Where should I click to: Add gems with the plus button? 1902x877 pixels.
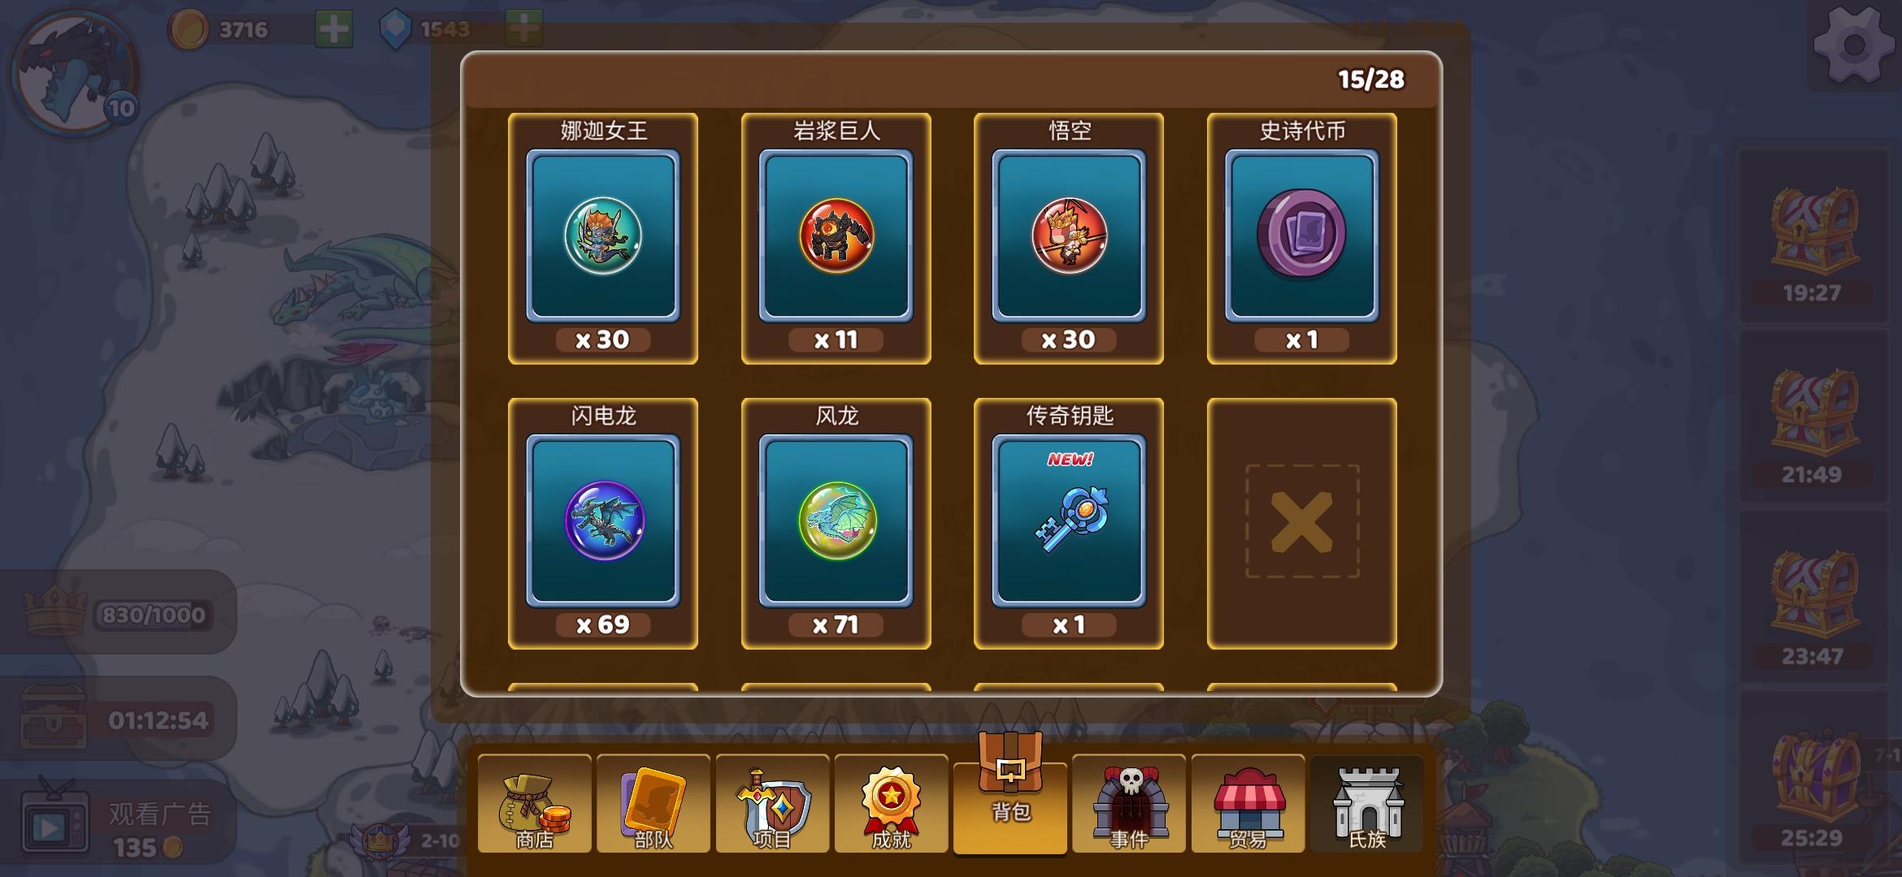click(523, 30)
